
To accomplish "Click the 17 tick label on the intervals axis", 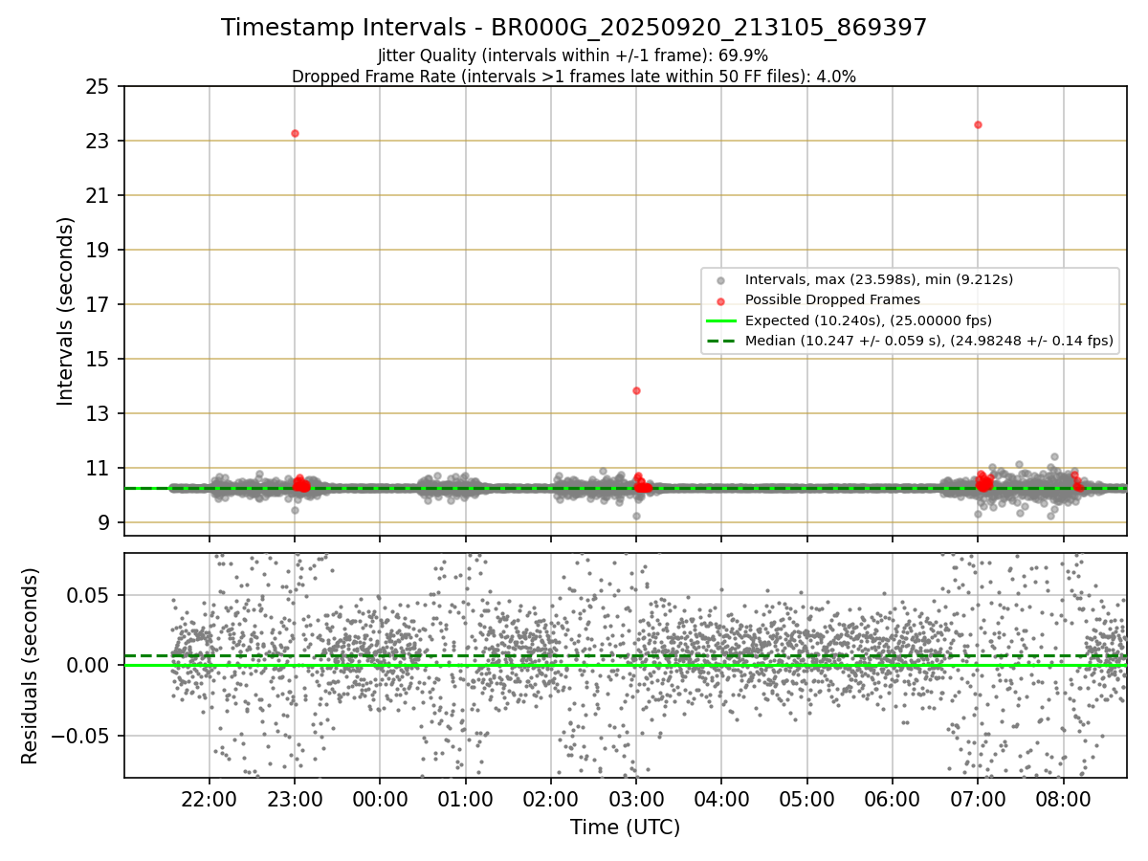I will [99, 305].
